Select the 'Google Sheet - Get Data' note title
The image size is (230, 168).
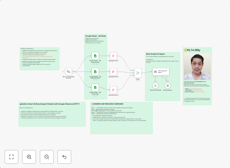coord(95,36)
